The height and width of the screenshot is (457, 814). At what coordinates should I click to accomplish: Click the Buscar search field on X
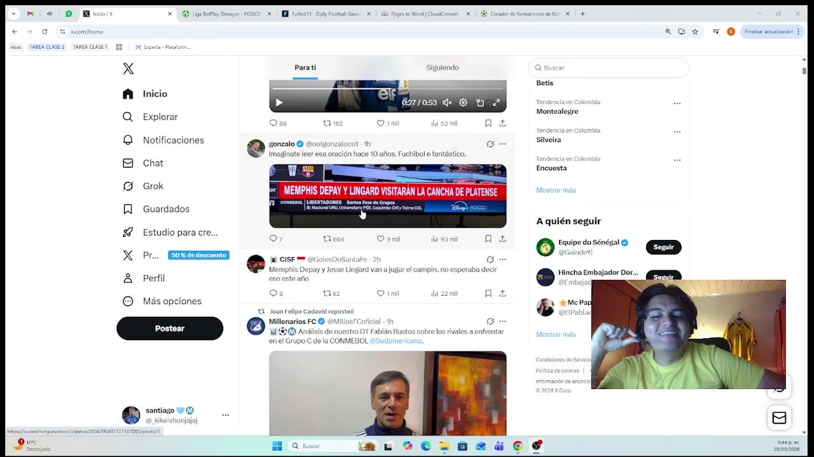pos(609,68)
